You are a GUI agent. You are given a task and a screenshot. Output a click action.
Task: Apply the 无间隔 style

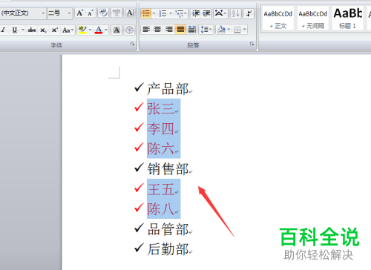[x=312, y=19]
